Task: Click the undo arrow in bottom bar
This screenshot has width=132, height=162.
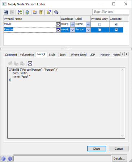Action: coord(3,159)
